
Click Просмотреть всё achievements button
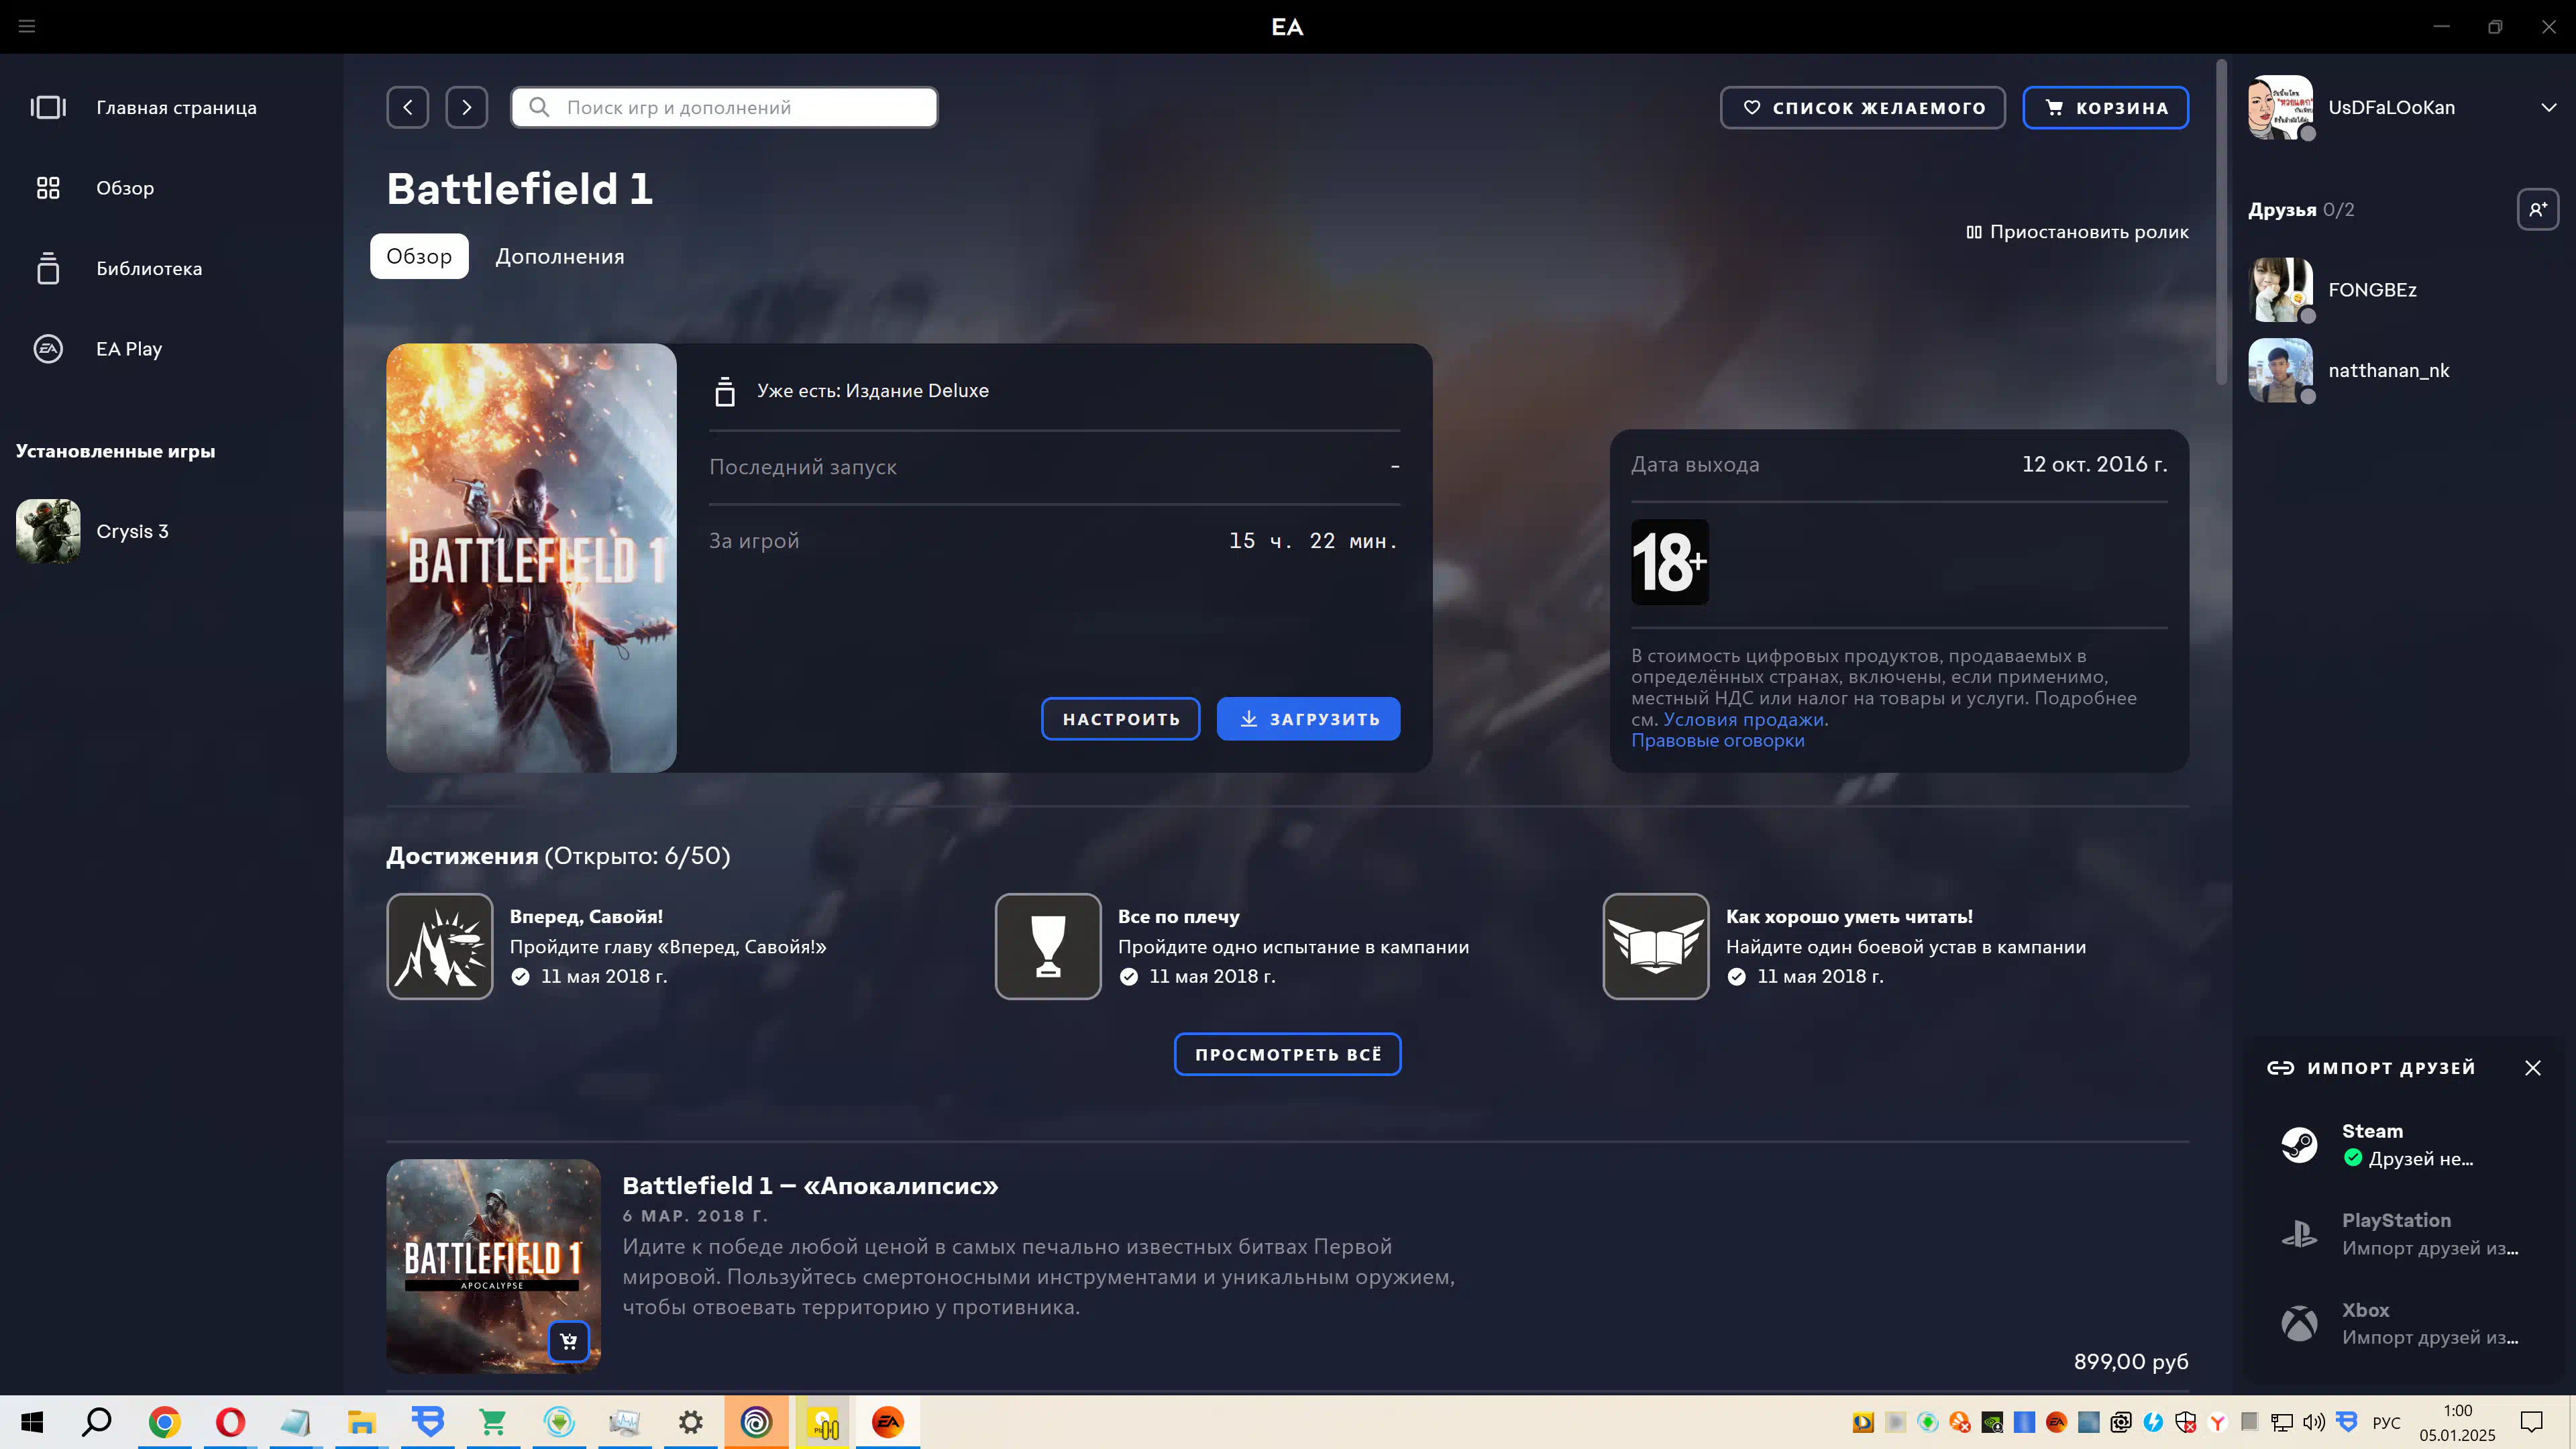click(x=1287, y=1054)
